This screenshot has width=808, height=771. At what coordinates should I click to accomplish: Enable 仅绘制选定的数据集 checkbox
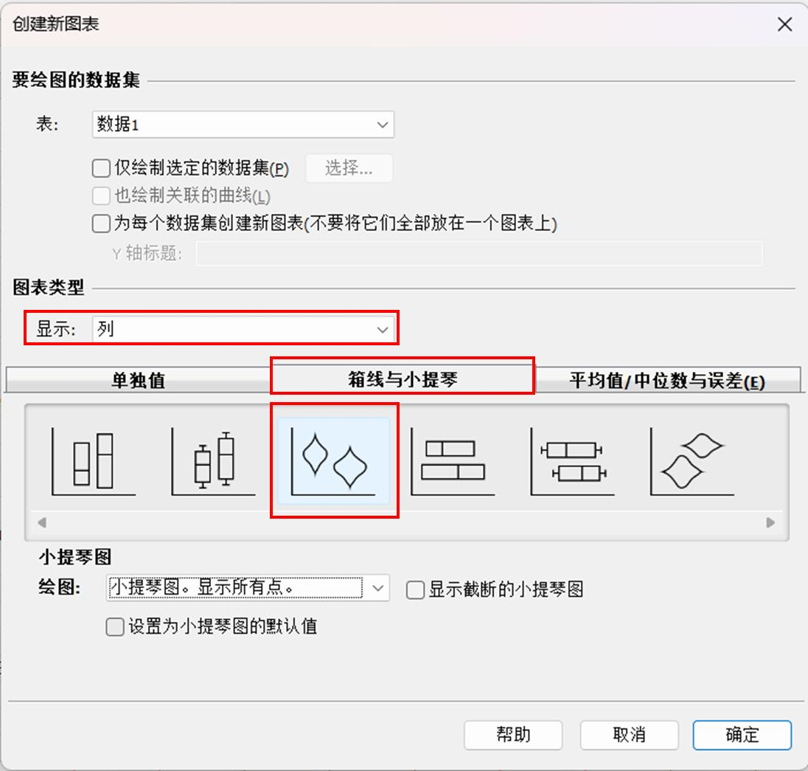click(x=101, y=168)
